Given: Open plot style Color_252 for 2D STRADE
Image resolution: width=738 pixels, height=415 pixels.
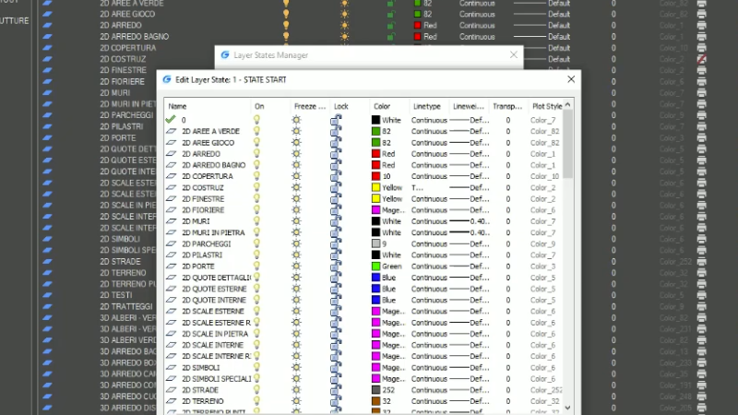Looking at the screenshot, I should click(544, 390).
